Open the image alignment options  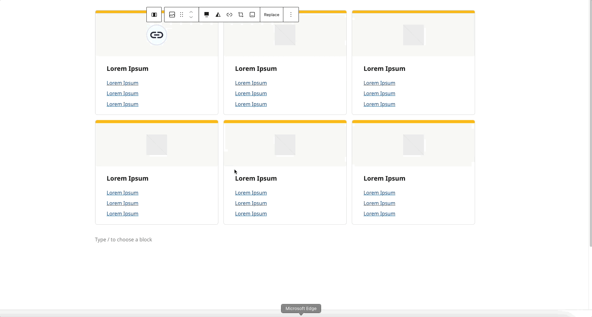pos(207,15)
